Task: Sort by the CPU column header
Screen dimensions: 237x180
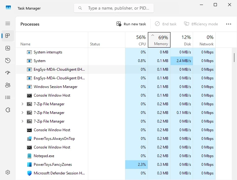Action: pos(136,40)
